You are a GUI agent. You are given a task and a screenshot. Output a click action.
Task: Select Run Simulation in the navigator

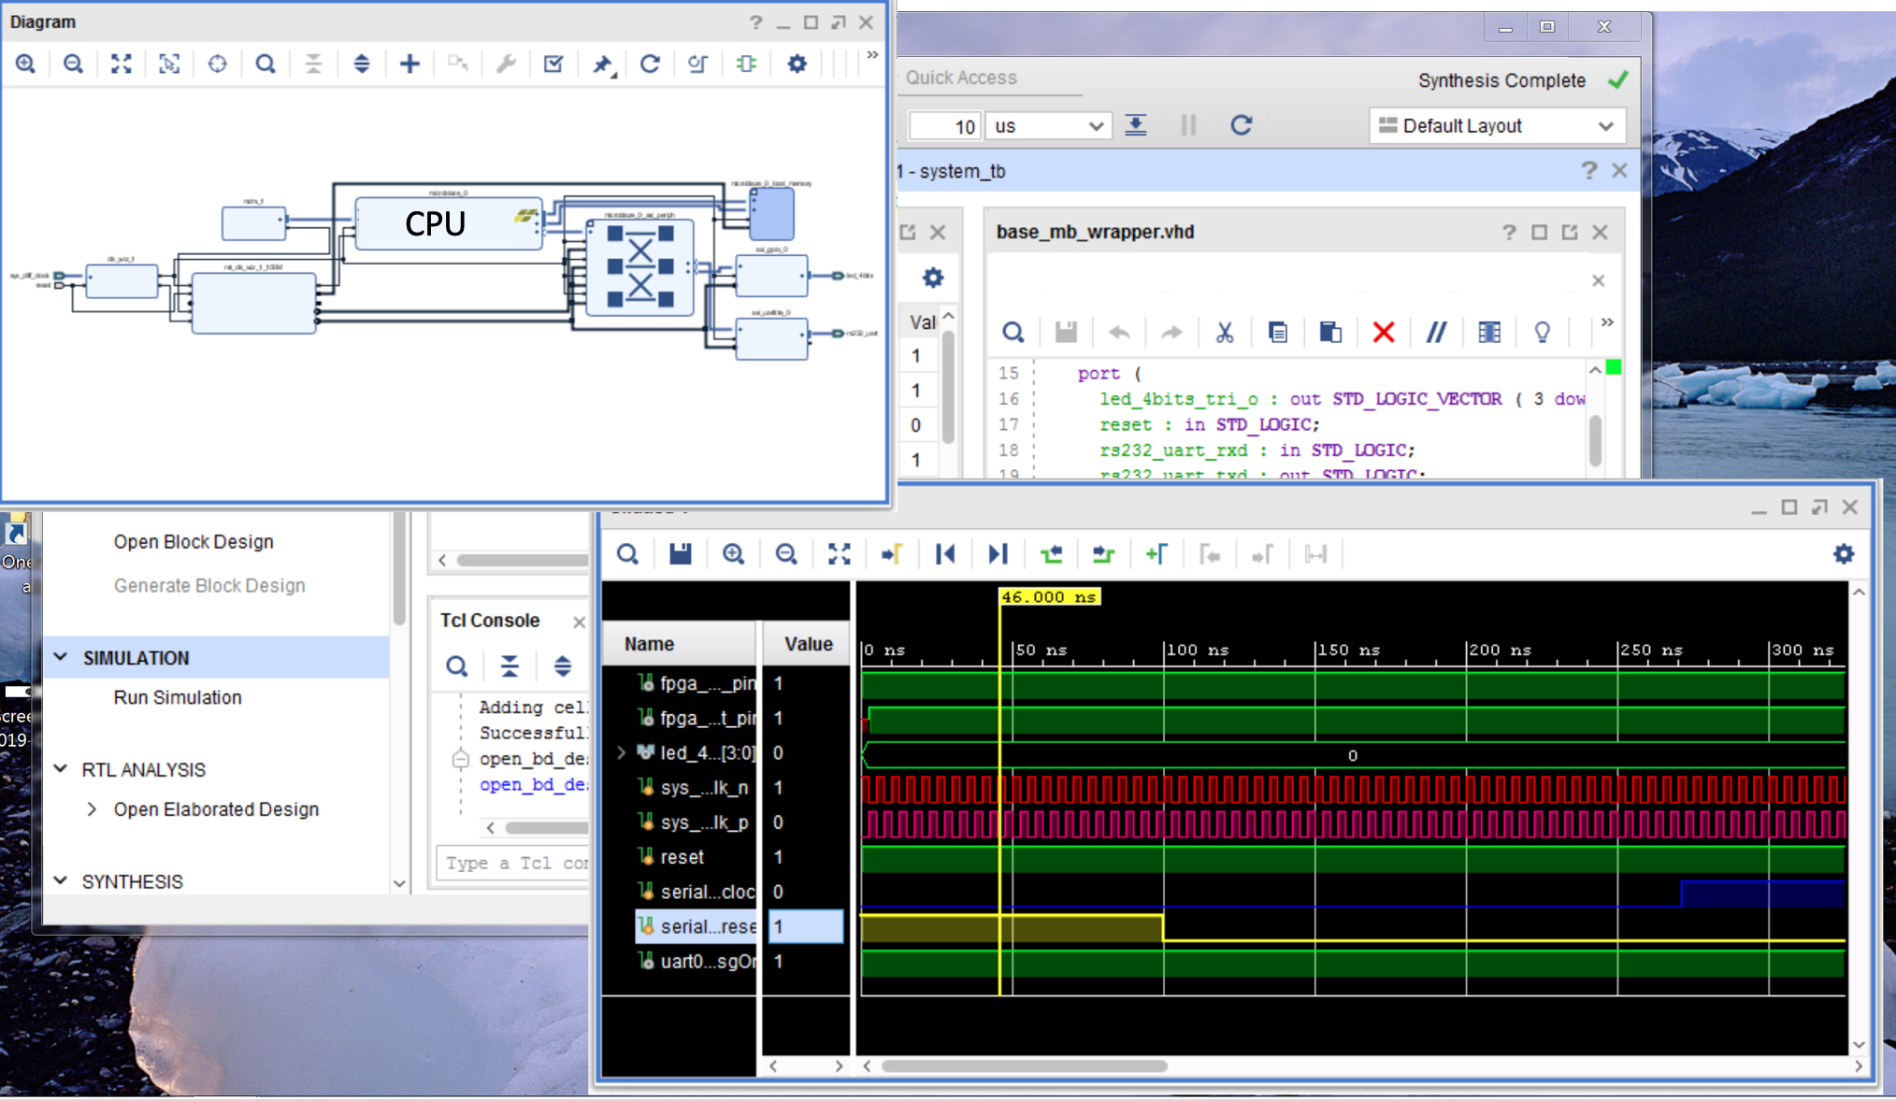(x=178, y=697)
